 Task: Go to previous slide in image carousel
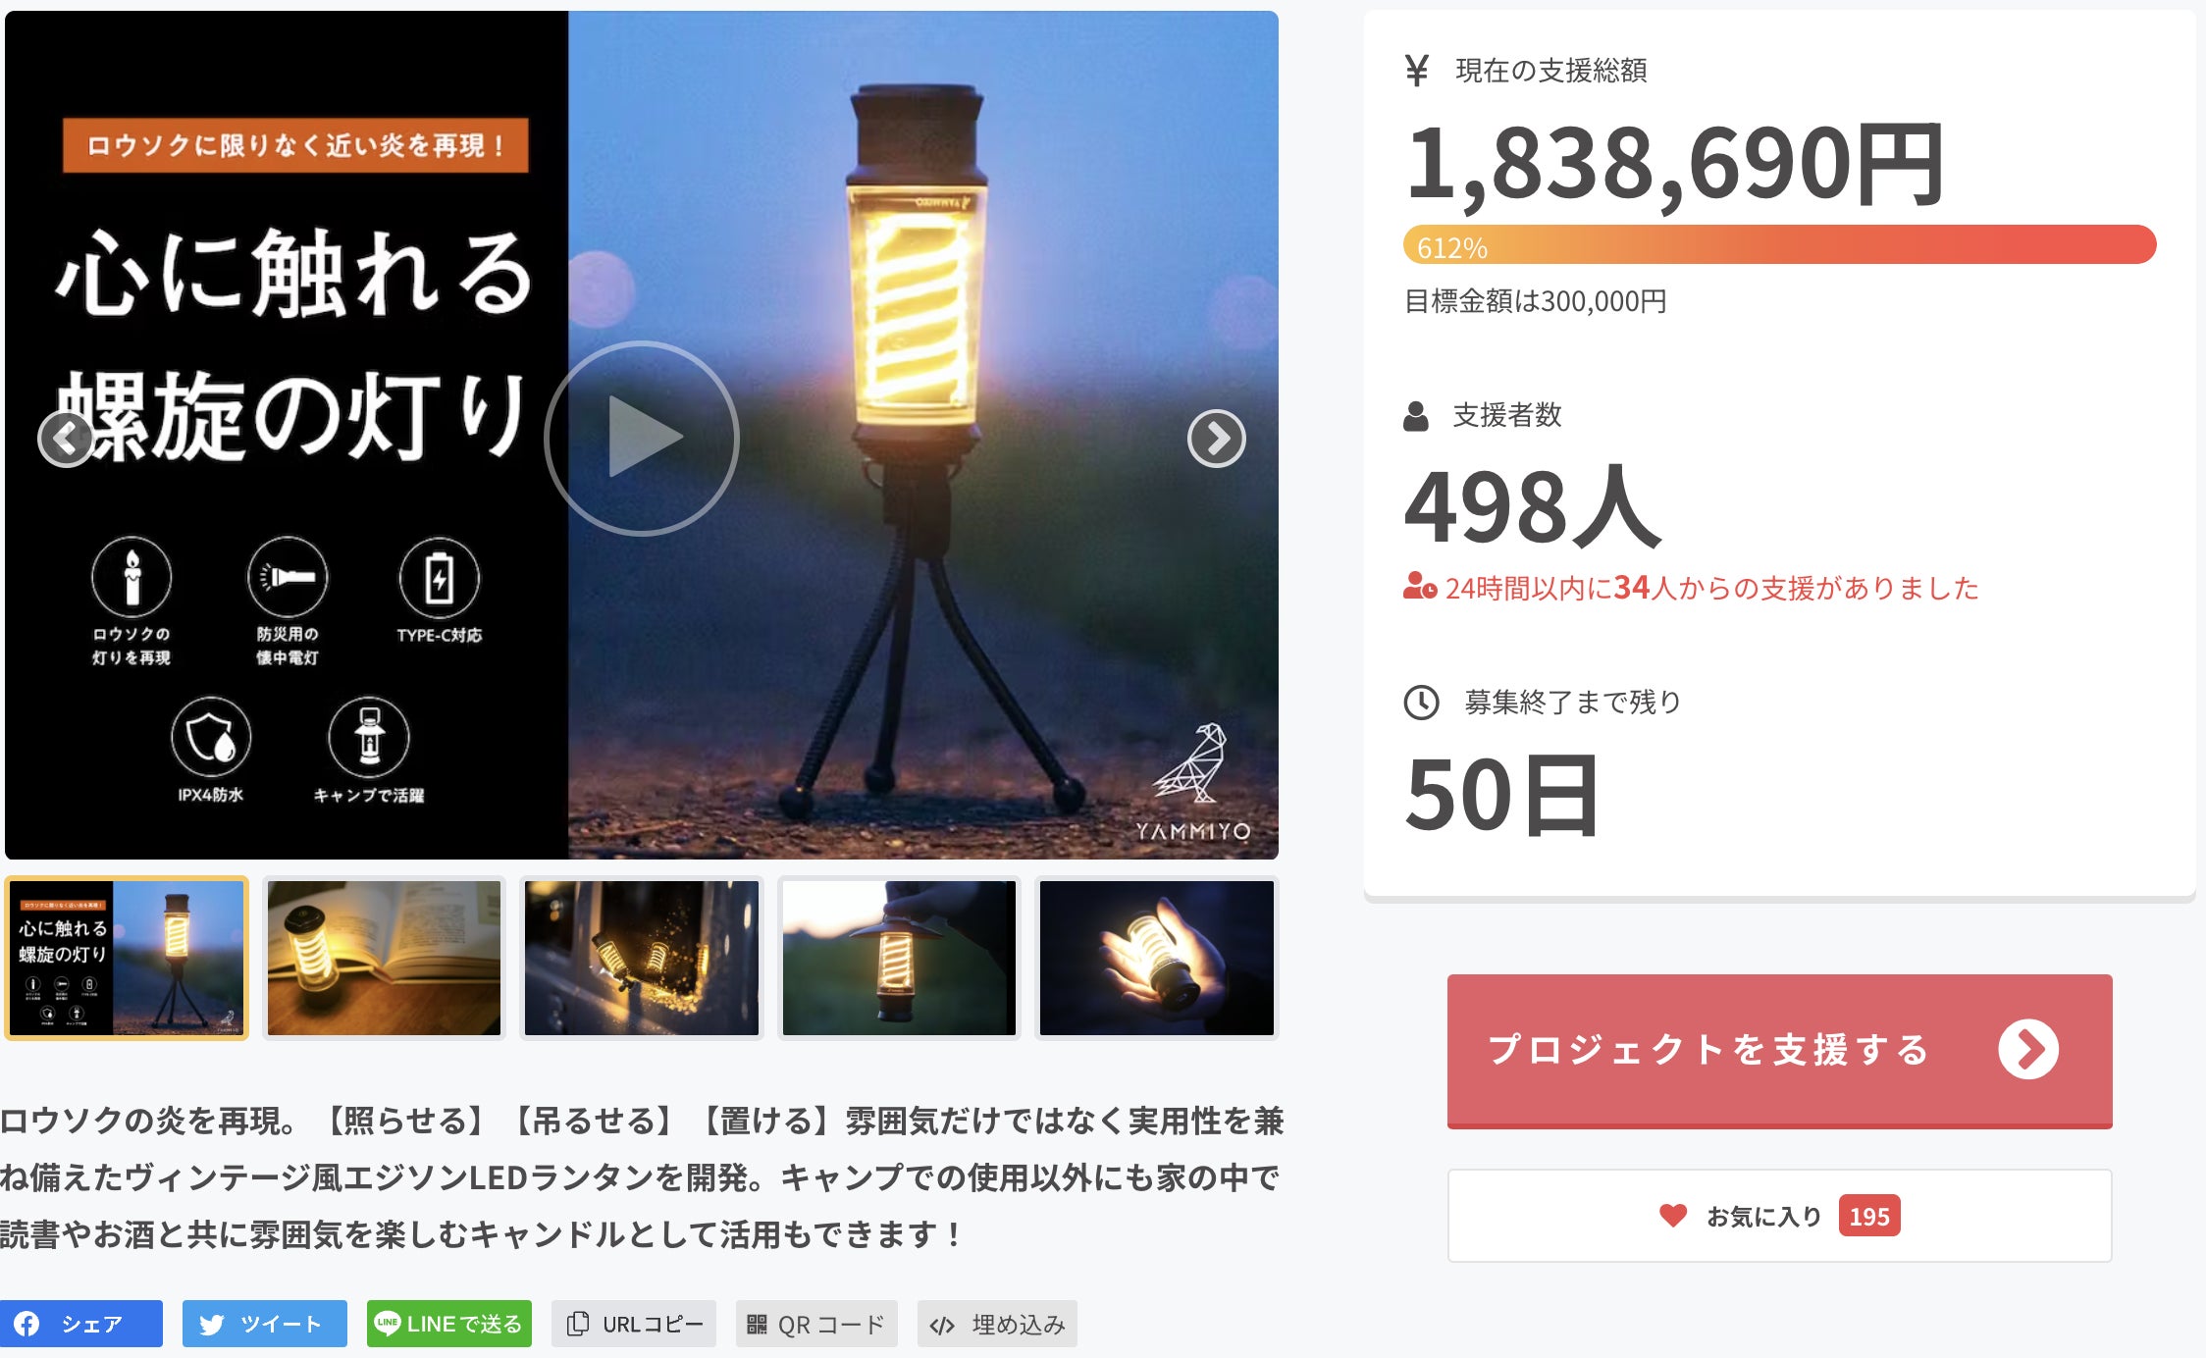tap(66, 438)
